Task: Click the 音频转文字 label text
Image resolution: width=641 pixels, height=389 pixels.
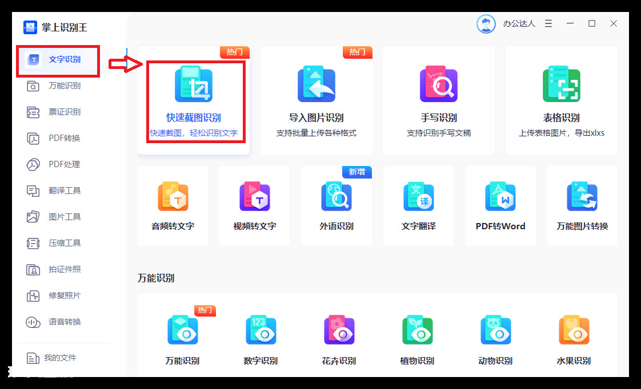Action: [x=173, y=226]
